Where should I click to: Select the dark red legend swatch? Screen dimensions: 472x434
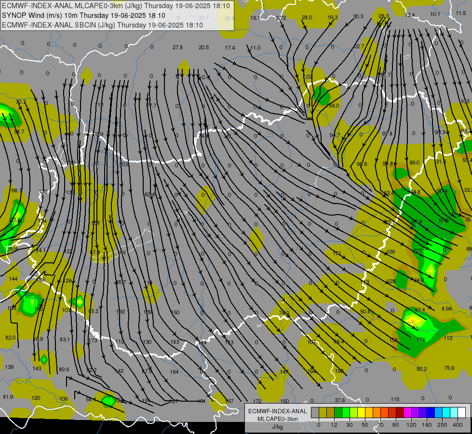400,412
